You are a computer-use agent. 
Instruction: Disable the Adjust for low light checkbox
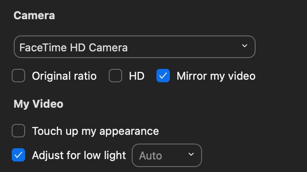(18, 155)
